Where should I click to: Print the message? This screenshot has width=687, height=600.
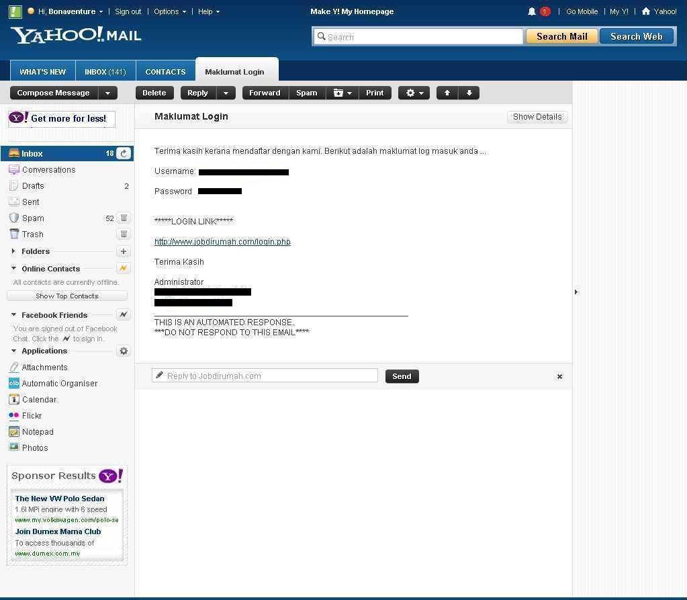click(375, 93)
